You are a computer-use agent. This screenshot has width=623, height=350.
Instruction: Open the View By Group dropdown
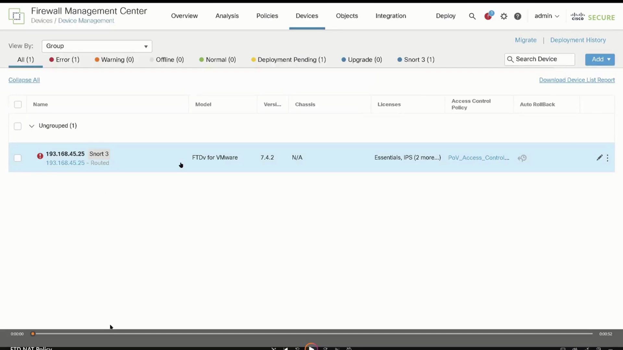click(x=97, y=46)
